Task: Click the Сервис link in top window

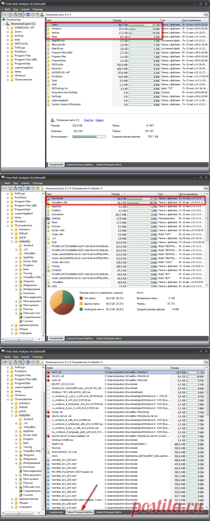Action: (99, 120)
